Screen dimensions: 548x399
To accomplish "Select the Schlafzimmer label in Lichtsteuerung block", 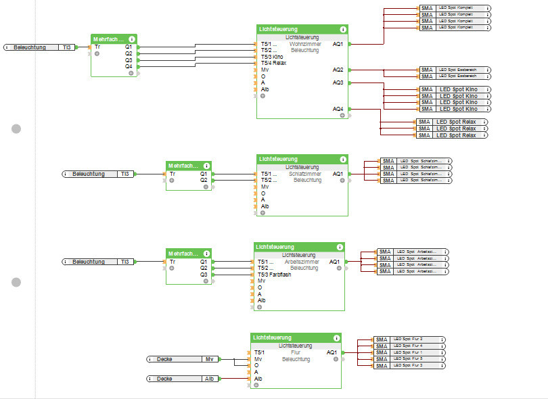I will pos(305,174).
